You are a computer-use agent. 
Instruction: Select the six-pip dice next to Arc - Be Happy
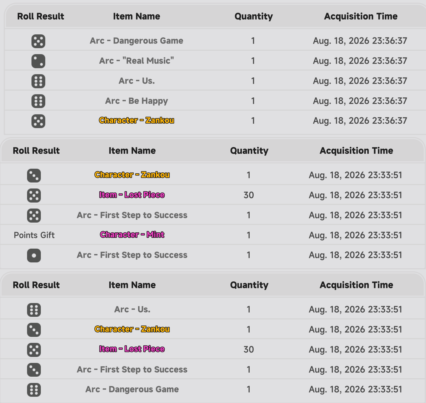[x=38, y=101]
